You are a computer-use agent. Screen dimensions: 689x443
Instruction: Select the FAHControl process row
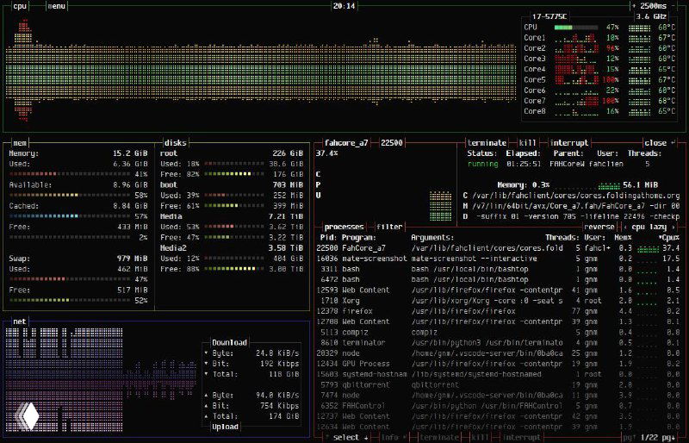499,406
